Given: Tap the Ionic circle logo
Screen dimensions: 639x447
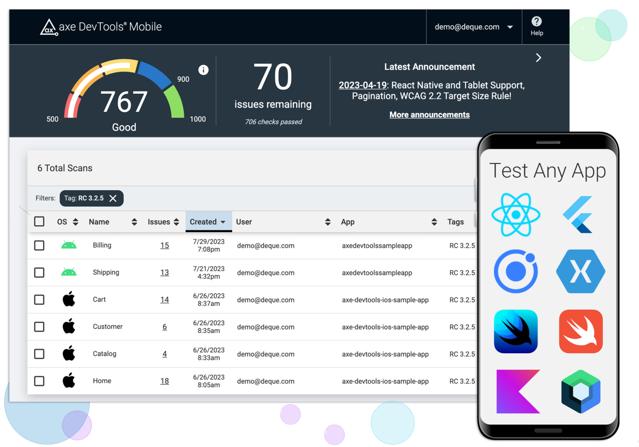Looking at the screenshot, I should tap(515, 271).
